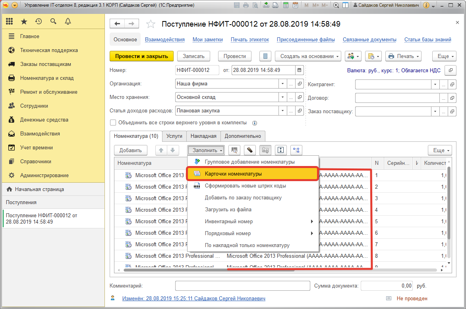The image size is (466, 309).
Task: Add document to favorites with the star
Action: [x=151, y=24]
